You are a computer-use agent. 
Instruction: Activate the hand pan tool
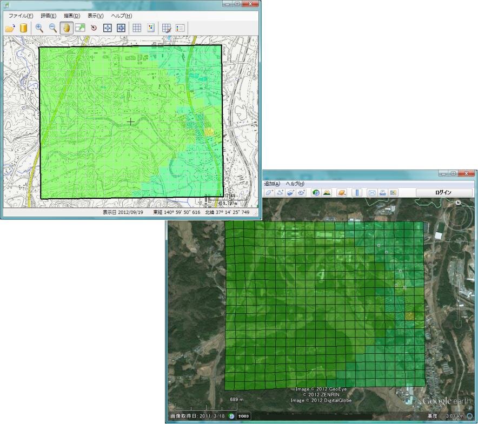click(67, 28)
